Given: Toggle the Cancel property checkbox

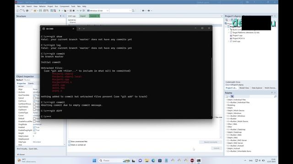Looking at the screenshot, I should (x=34, y=98).
